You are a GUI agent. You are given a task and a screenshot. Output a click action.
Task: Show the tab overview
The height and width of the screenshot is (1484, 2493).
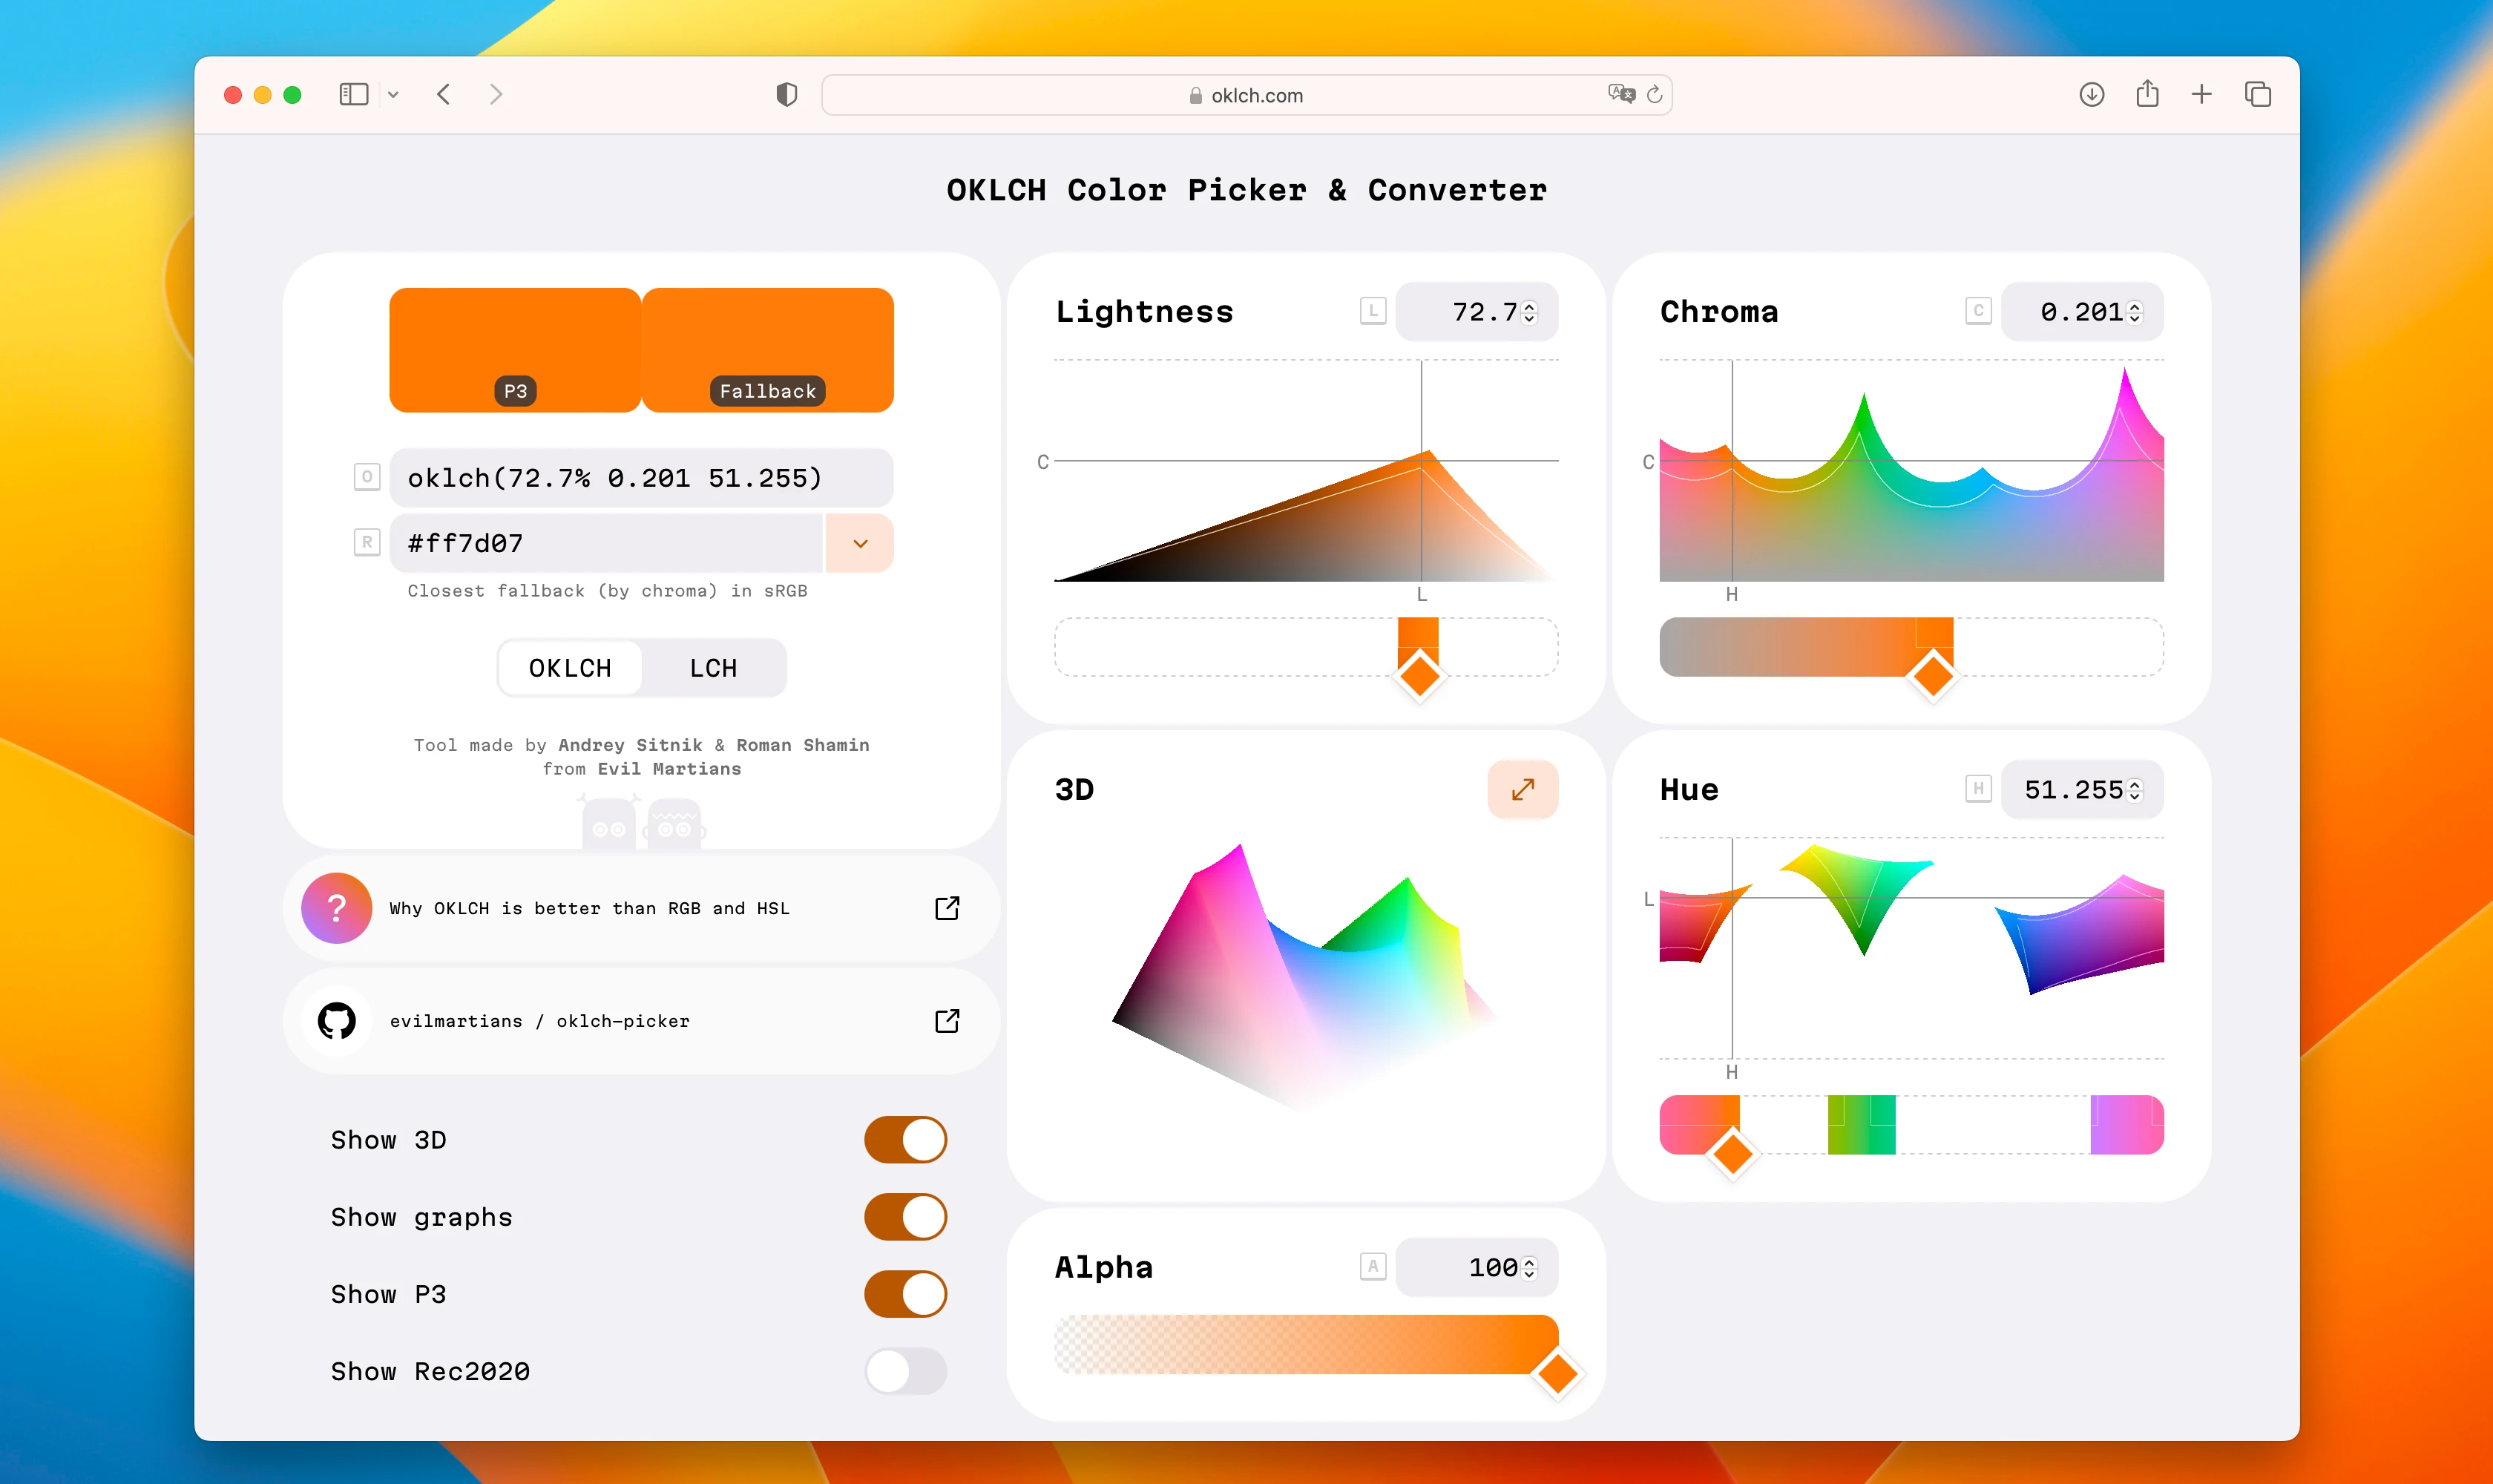point(2258,95)
